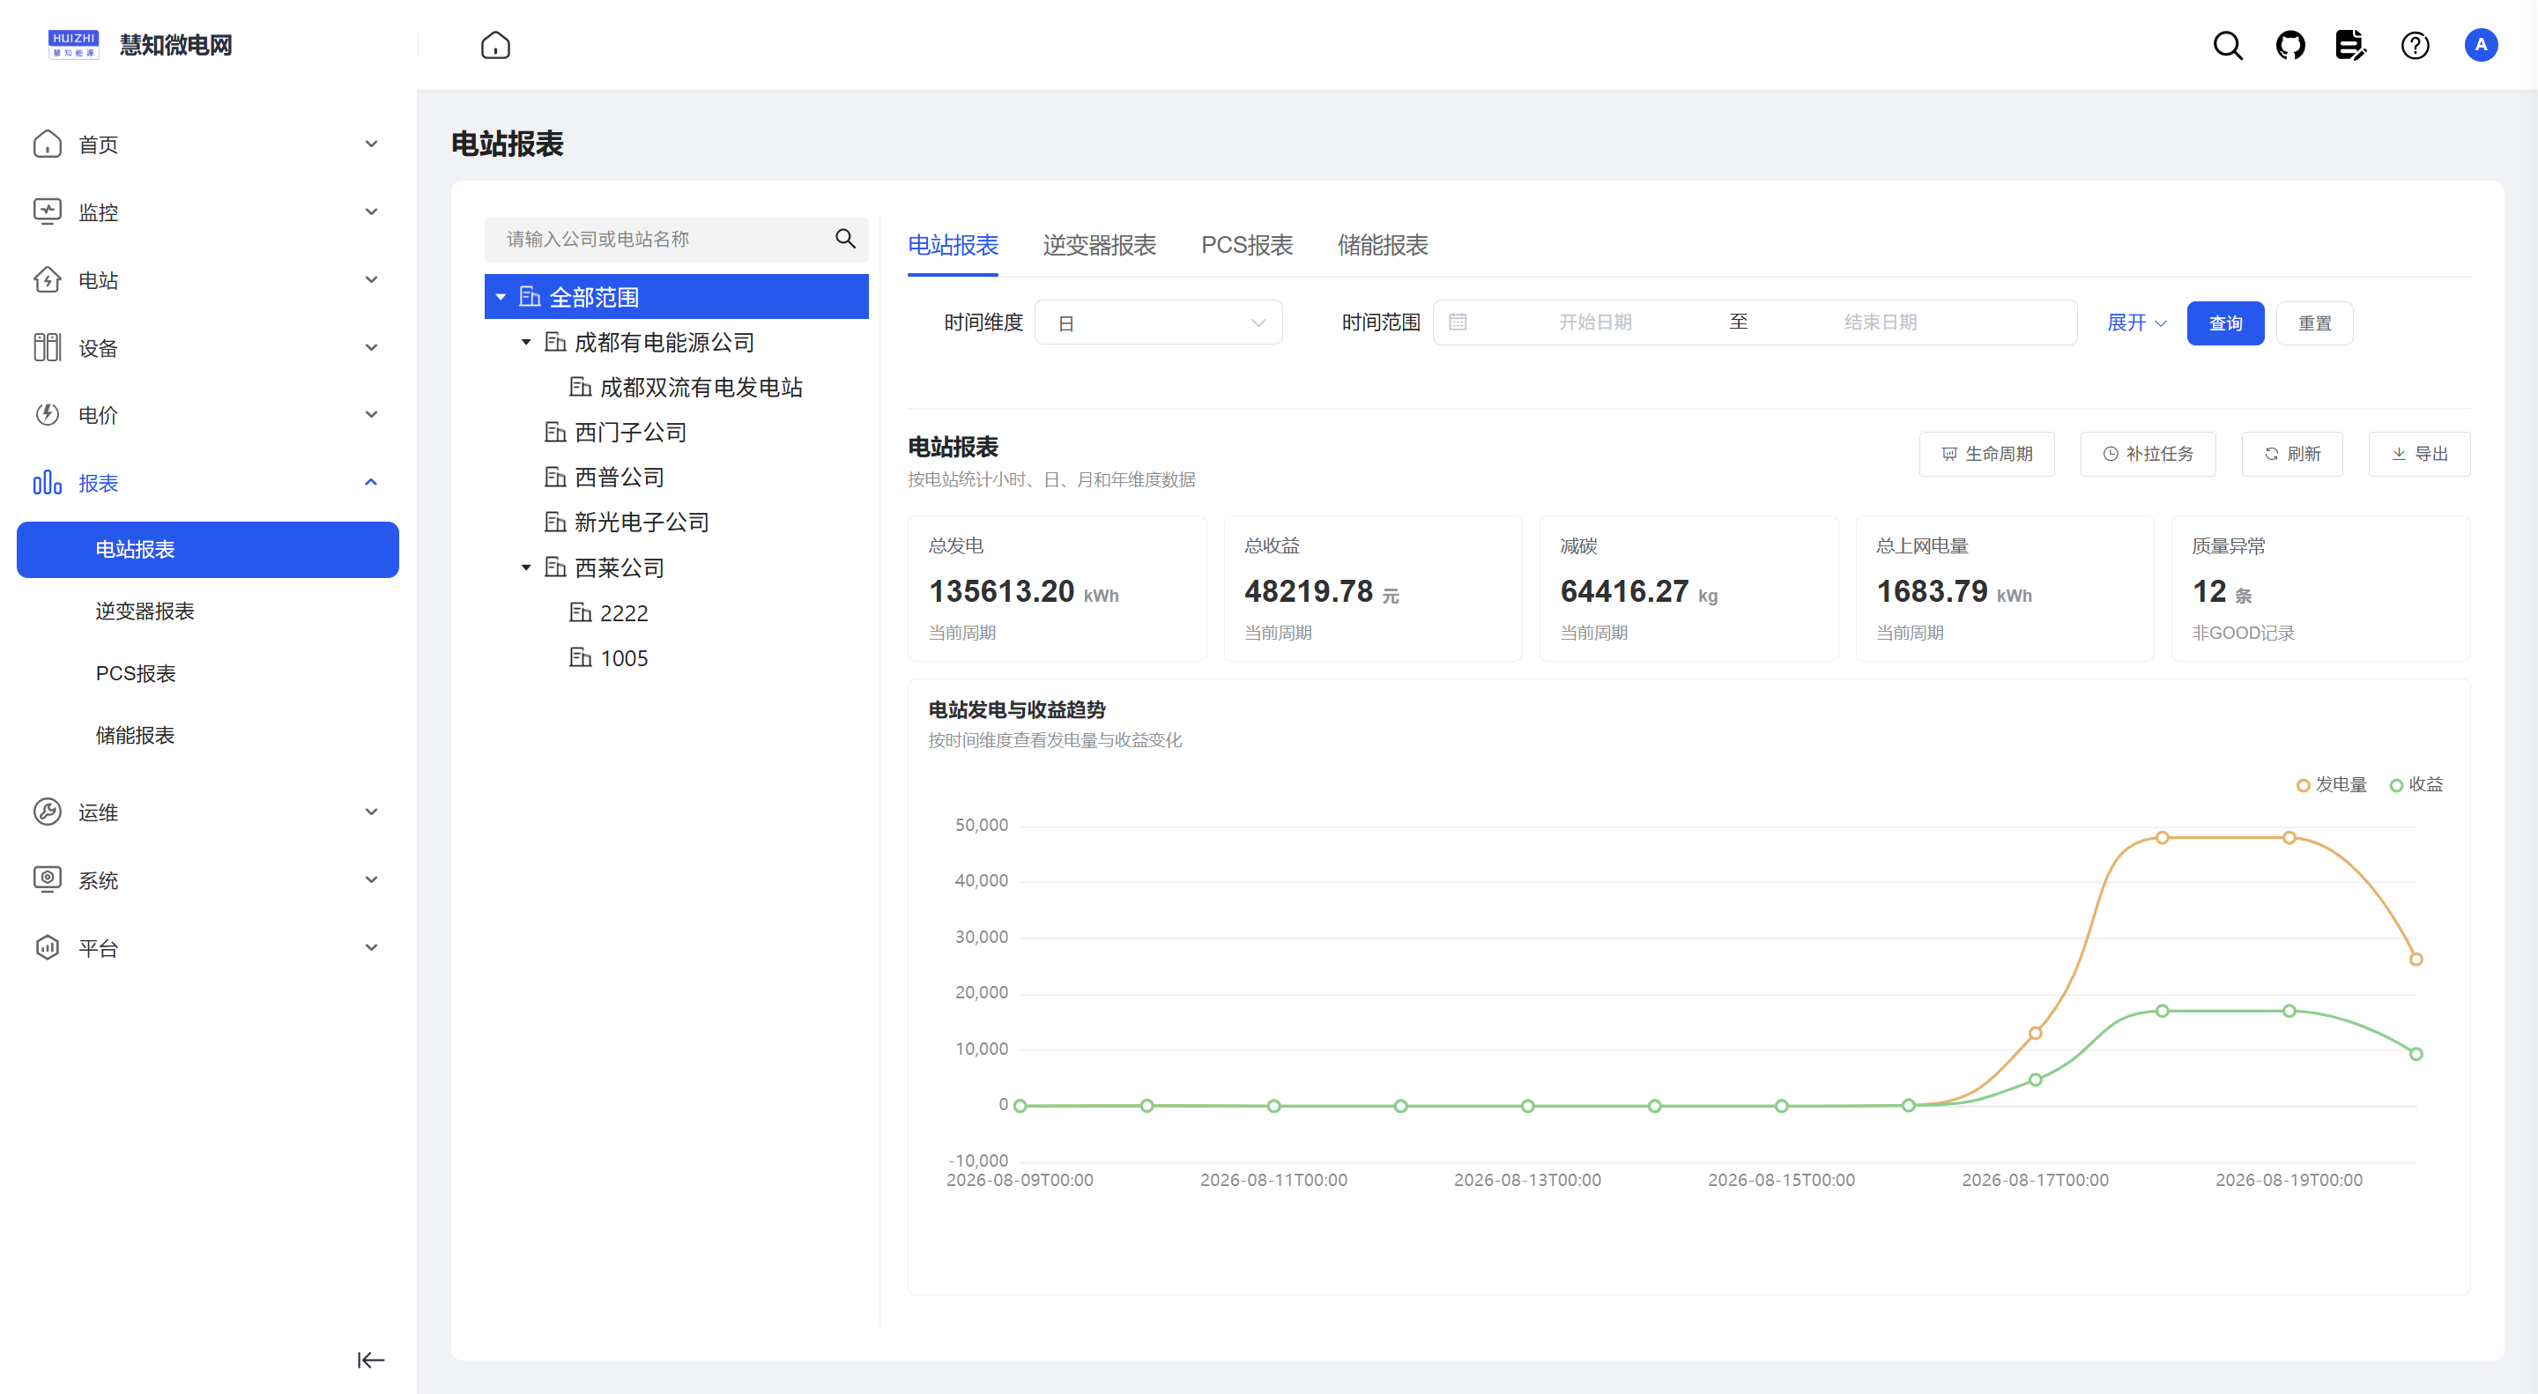Click the 重置 button

pos(2314,323)
